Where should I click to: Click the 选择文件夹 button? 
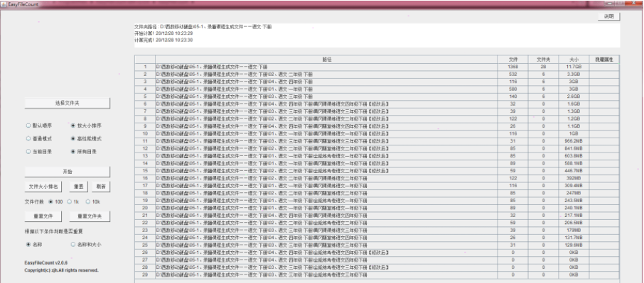coord(68,103)
